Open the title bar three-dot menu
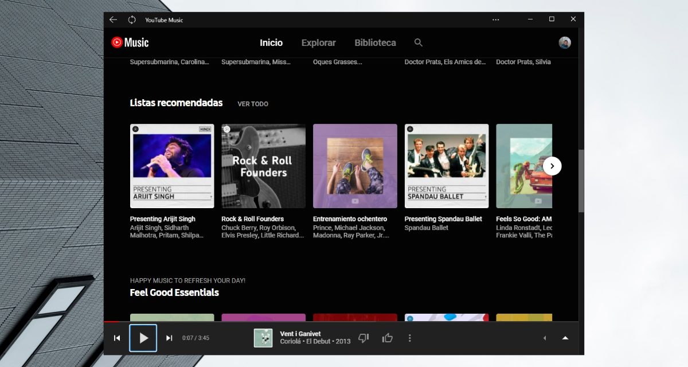Screen dimensions: 688x367 (496, 19)
